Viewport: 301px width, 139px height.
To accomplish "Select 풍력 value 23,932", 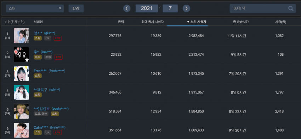I will pyautogui.click(x=116, y=55).
